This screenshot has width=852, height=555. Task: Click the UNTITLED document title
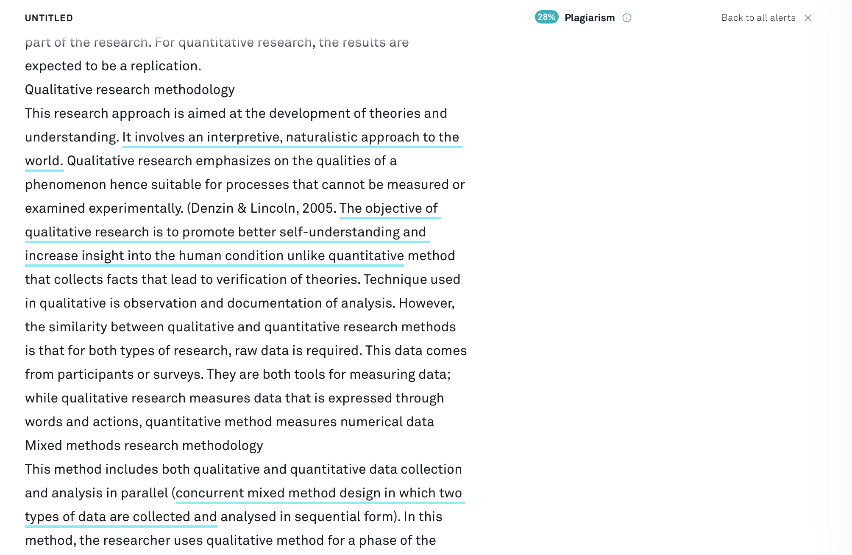click(49, 18)
